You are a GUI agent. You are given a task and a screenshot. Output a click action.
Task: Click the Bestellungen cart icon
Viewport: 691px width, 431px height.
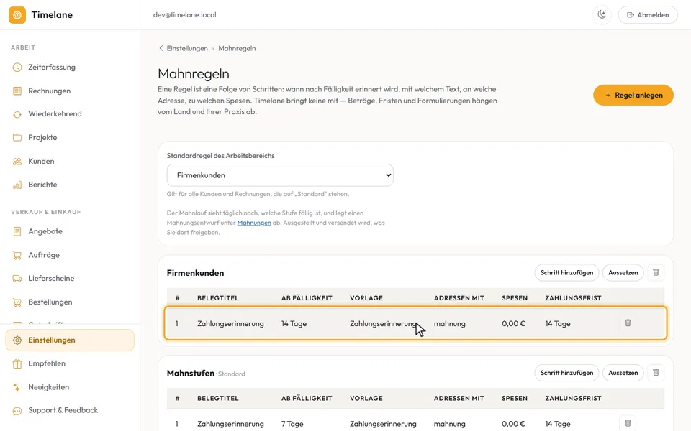(17, 302)
